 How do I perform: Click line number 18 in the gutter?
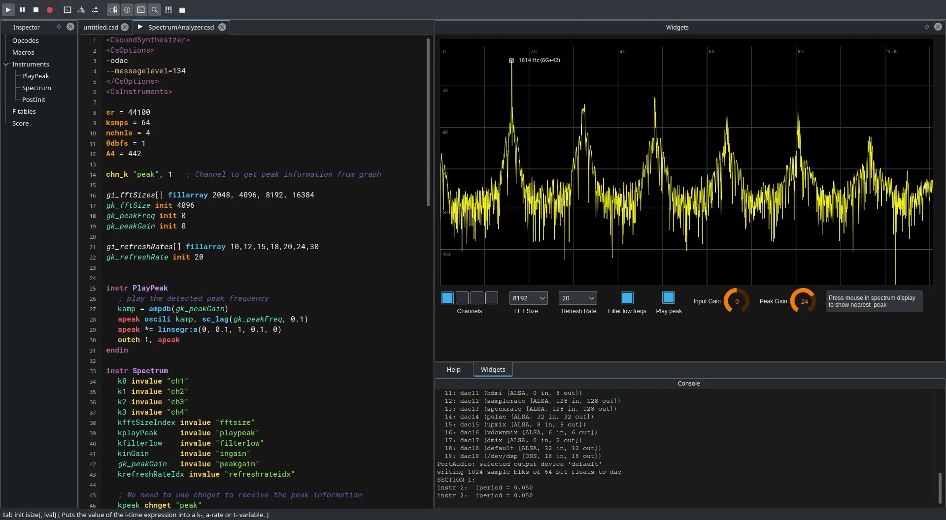click(93, 216)
